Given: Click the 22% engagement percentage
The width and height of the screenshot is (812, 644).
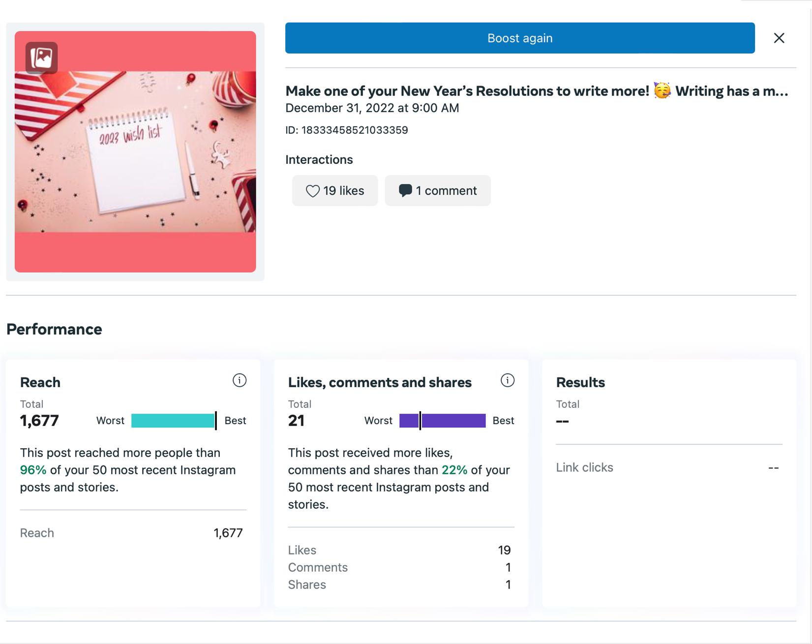Looking at the screenshot, I should coord(454,470).
